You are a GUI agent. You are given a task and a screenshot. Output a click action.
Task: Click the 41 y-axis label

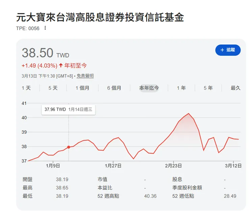click(24, 103)
